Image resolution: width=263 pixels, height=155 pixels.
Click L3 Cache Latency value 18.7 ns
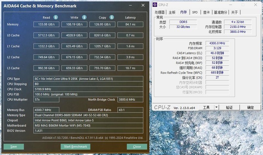coord(130,68)
